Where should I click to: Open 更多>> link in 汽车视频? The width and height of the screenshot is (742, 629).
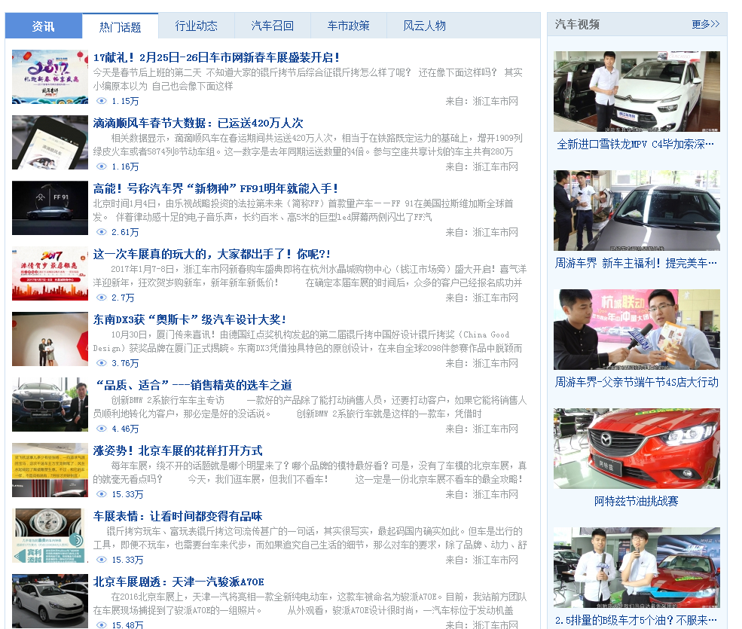coord(705,24)
